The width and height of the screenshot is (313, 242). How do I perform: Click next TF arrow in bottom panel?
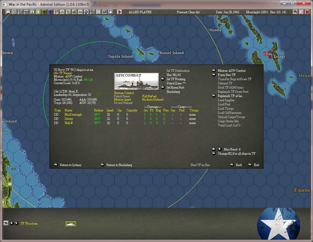tap(17, 223)
